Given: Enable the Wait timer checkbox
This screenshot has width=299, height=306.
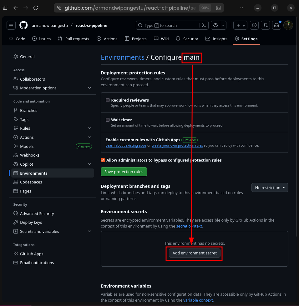Looking at the screenshot, I should click(107, 120).
